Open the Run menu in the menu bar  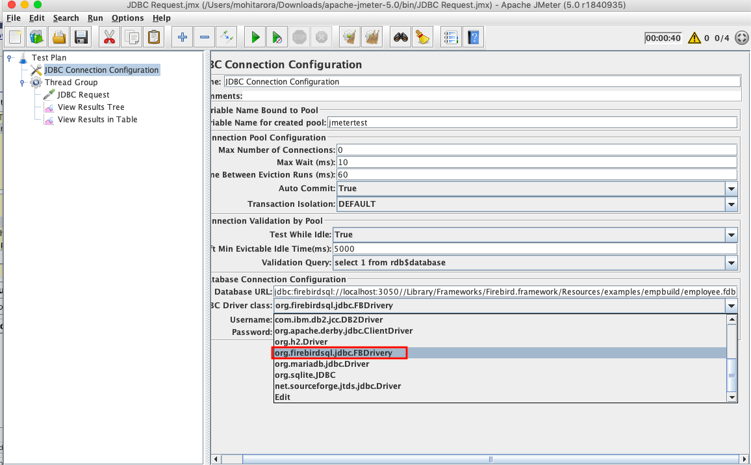(x=95, y=18)
